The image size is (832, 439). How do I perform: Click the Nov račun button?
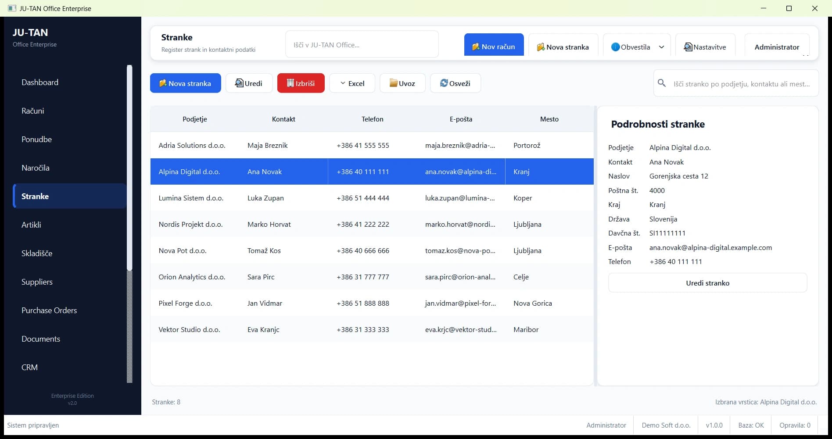coord(494,45)
